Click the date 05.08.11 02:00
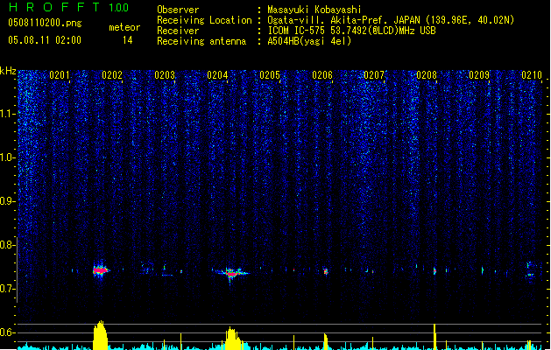This screenshot has height=350, width=551. [45, 40]
